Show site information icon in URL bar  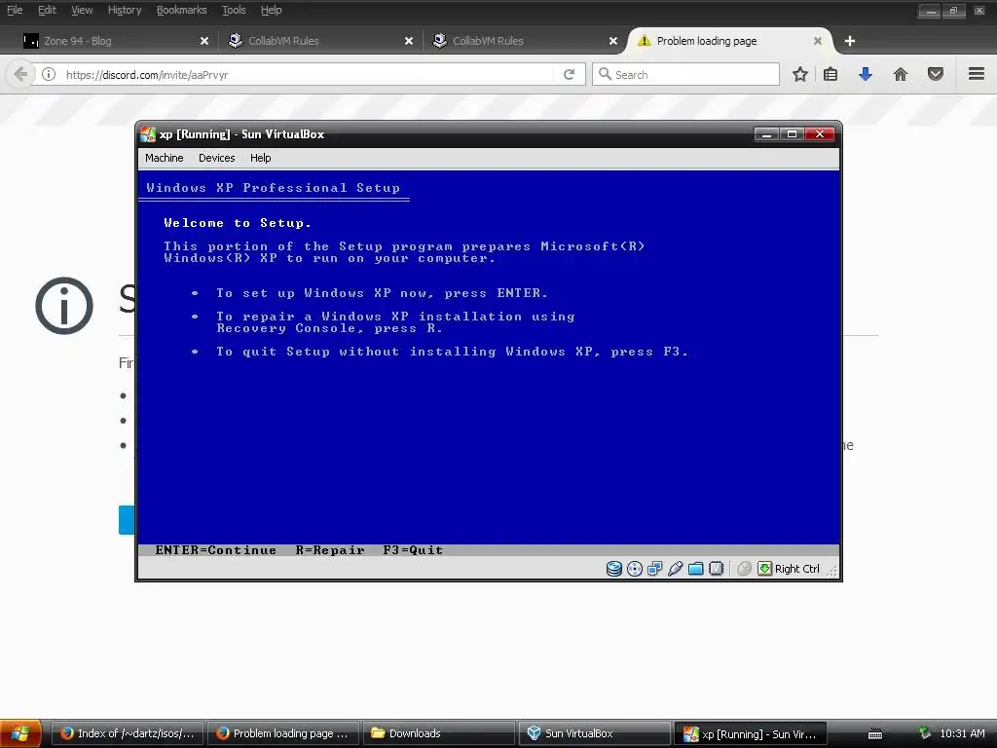coord(49,74)
